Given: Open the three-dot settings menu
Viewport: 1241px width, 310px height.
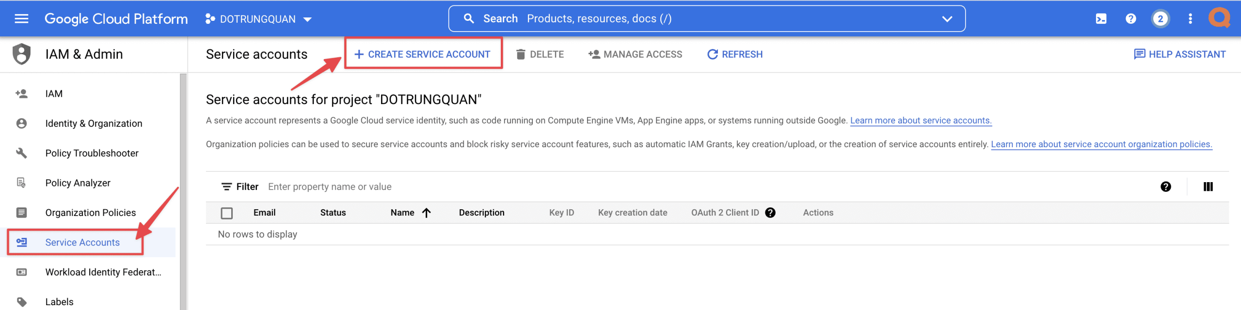Looking at the screenshot, I should [x=1190, y=19].
